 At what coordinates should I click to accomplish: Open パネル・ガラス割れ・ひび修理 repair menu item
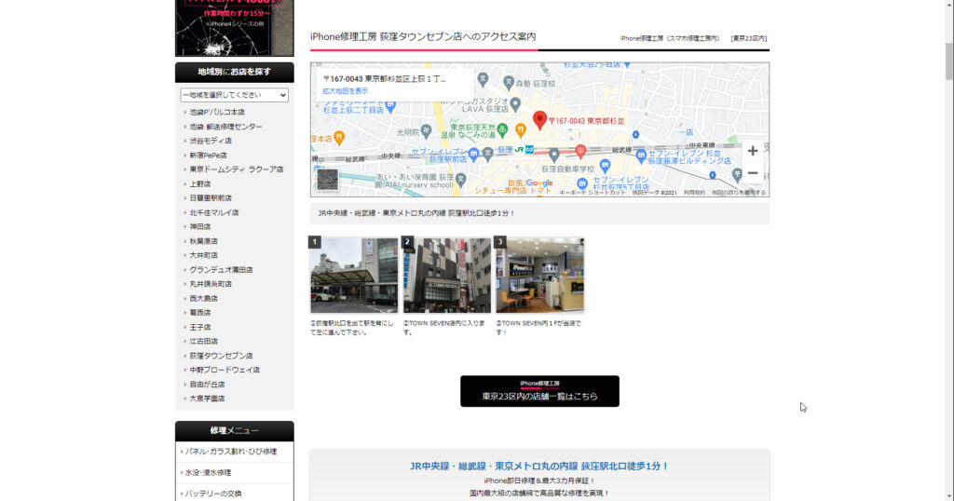(x=234, y=452)
